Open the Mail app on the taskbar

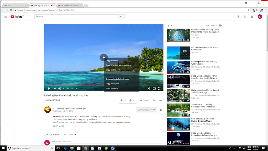point(99,148)
